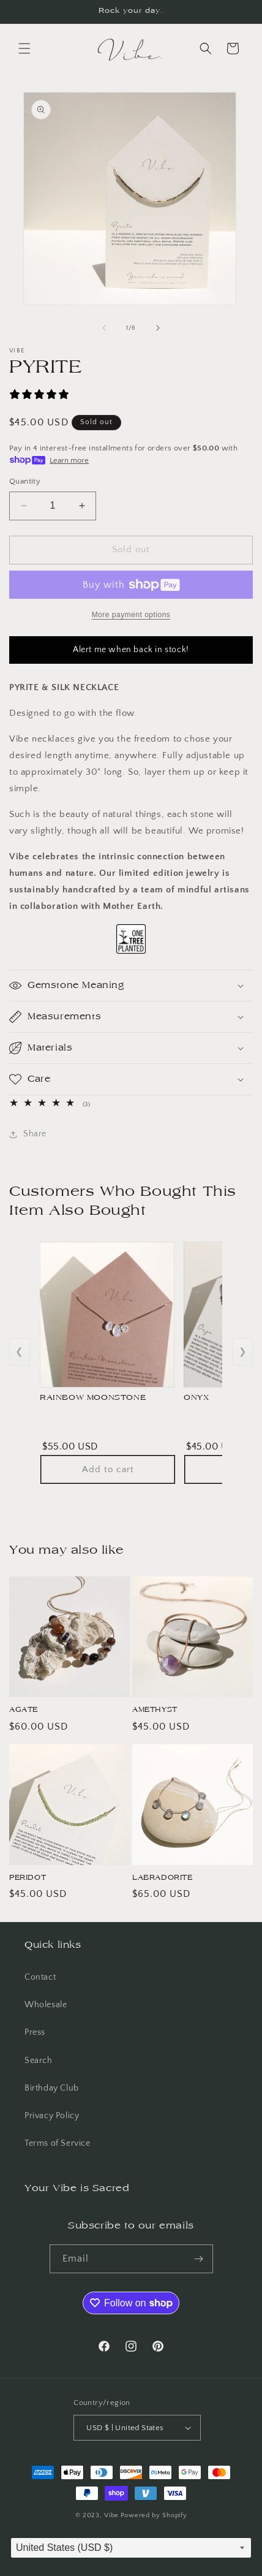Open the More payment options link

[x=131, y=615]
